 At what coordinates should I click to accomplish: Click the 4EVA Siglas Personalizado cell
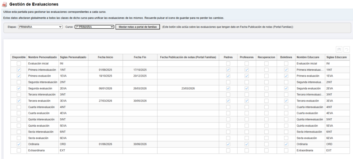[73, 113]
